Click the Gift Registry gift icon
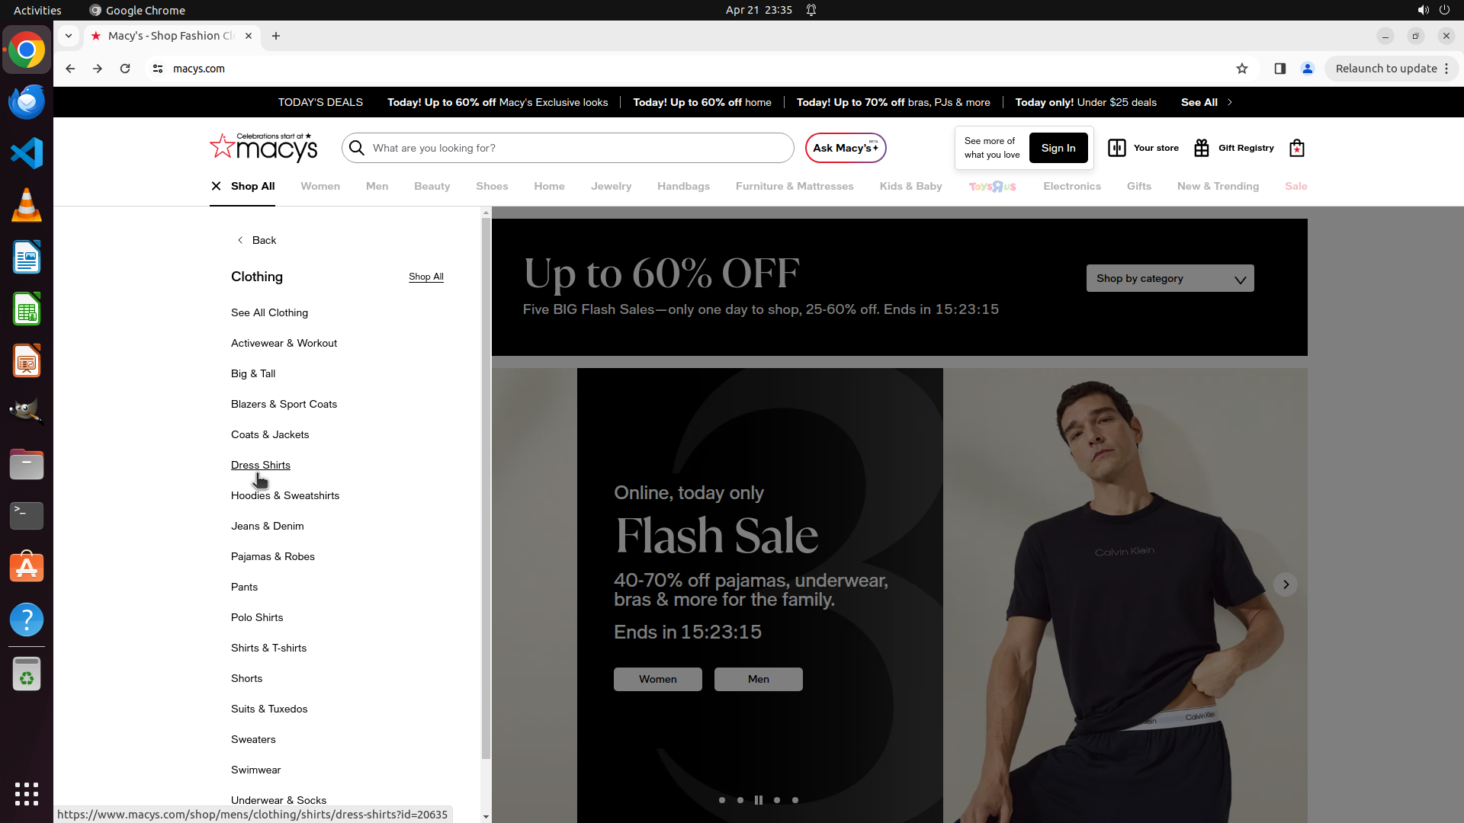1464x823 pixels. 1202,148
